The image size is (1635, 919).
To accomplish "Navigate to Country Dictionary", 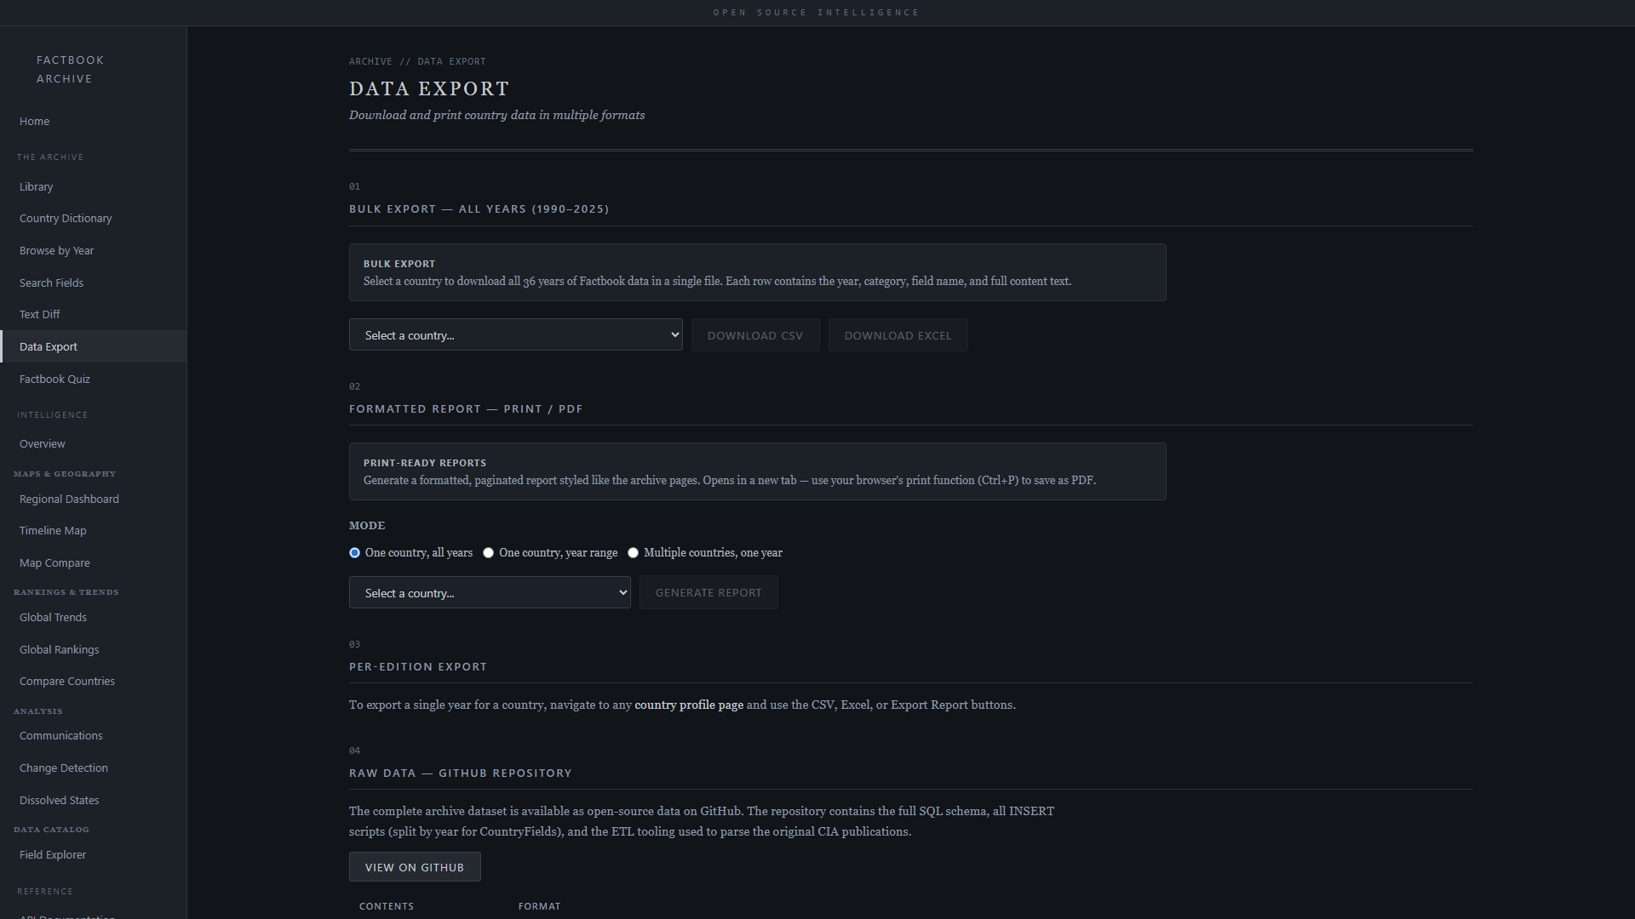I will [66, 219].
